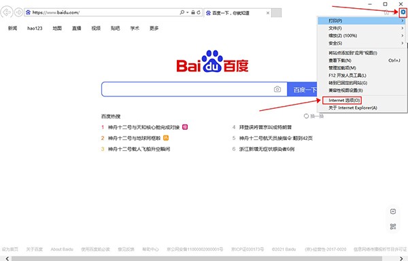
Task: Choose 将站点添加到"应用"视图(I) menu item
Action: tap(362, 53)
